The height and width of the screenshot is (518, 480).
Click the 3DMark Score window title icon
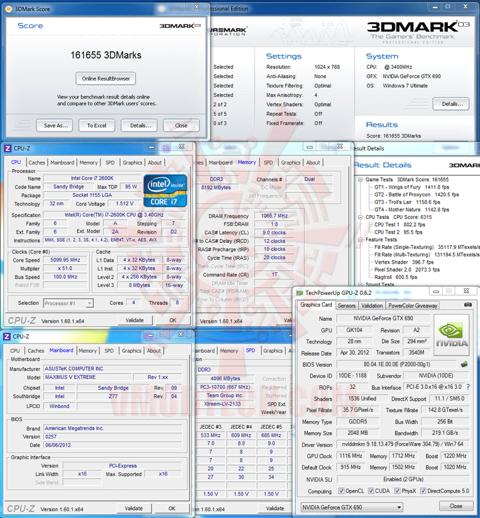pyautogui.click(x=9, y=9)
